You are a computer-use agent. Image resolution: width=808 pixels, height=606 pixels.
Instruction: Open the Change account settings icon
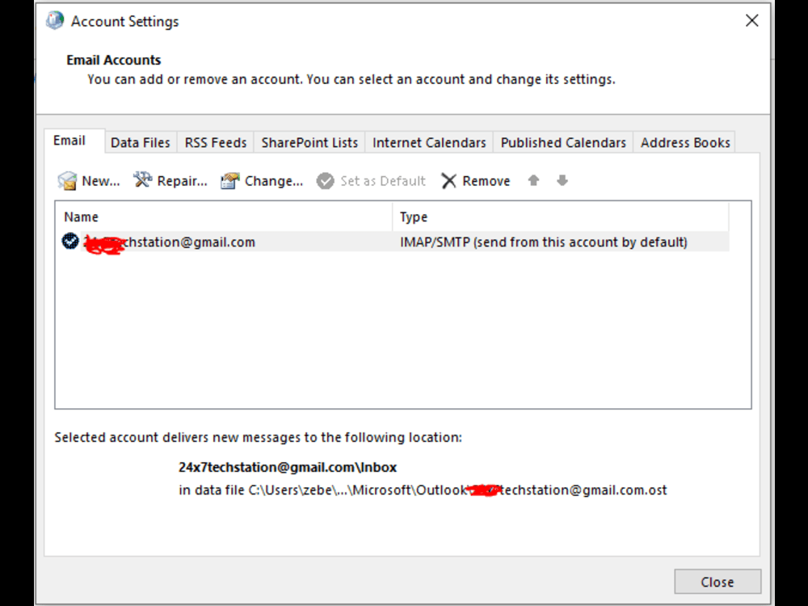230,180
